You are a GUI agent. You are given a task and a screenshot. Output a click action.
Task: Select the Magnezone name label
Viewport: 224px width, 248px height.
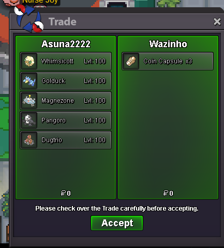[x=57, y=101]
